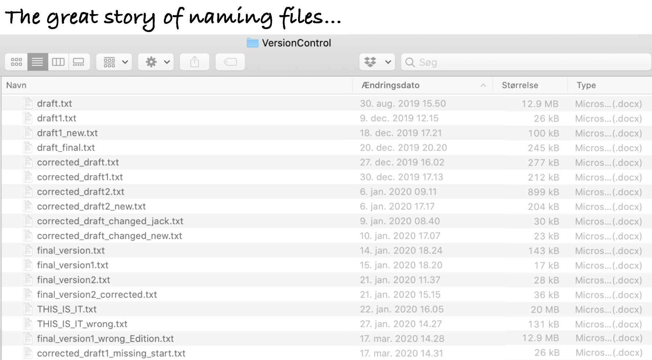Viewport: 652px width, 360px height.
Task: Click the VersionControl folder icon in title
Action: pos(252,43)
